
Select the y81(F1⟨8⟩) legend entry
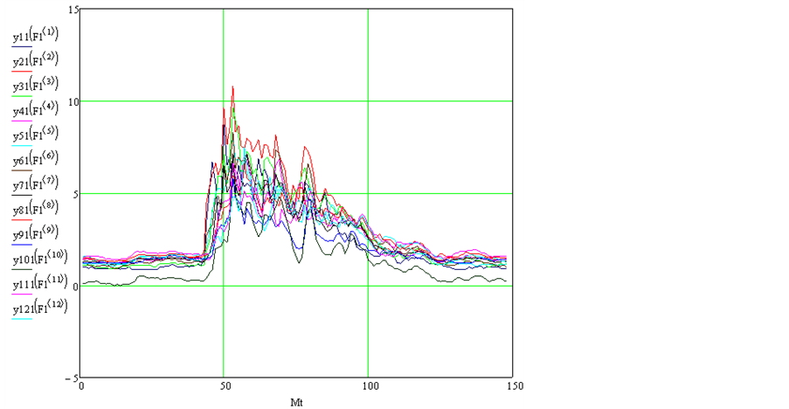click(x=34, y=211)
